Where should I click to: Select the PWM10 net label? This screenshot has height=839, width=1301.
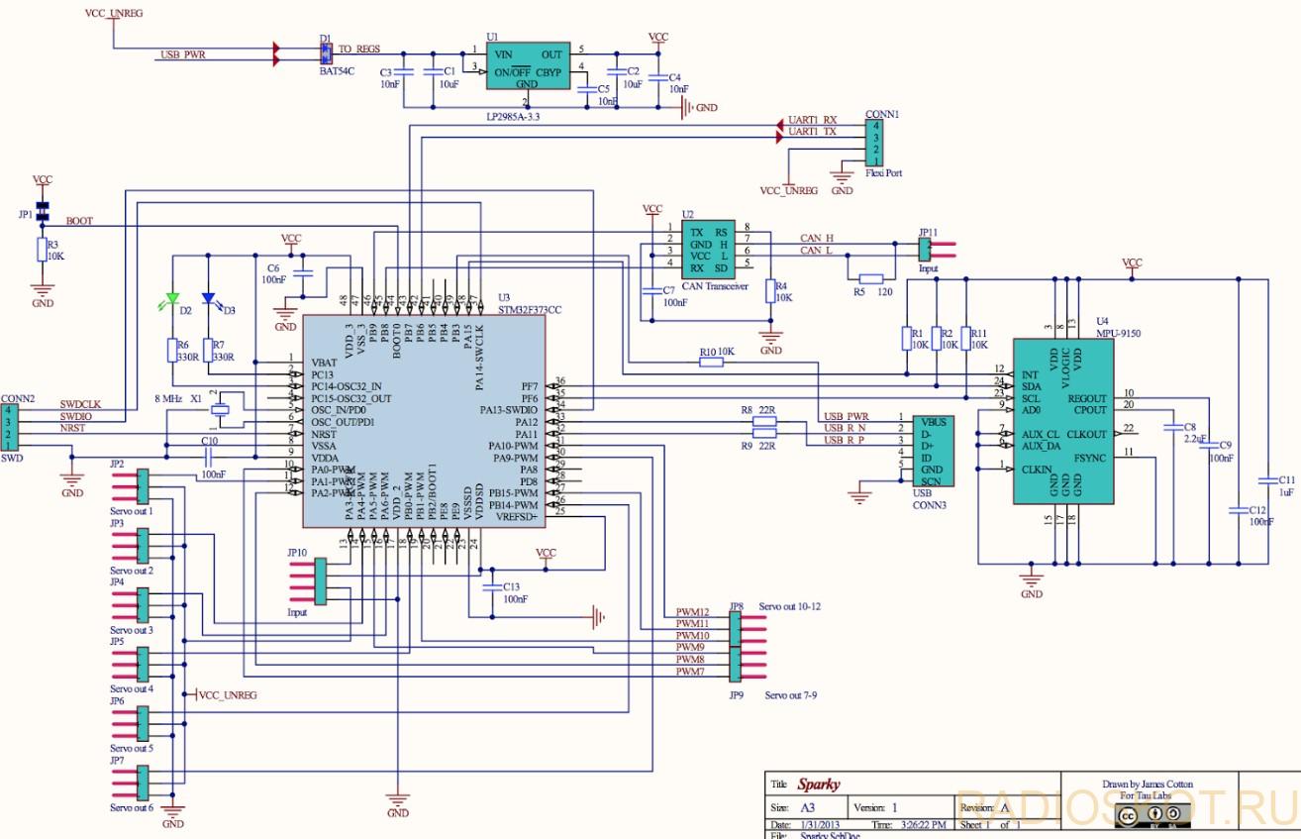point(693,636)
